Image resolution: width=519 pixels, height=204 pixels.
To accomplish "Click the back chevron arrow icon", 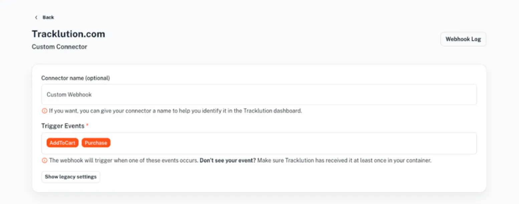I will tap(36, 17).
